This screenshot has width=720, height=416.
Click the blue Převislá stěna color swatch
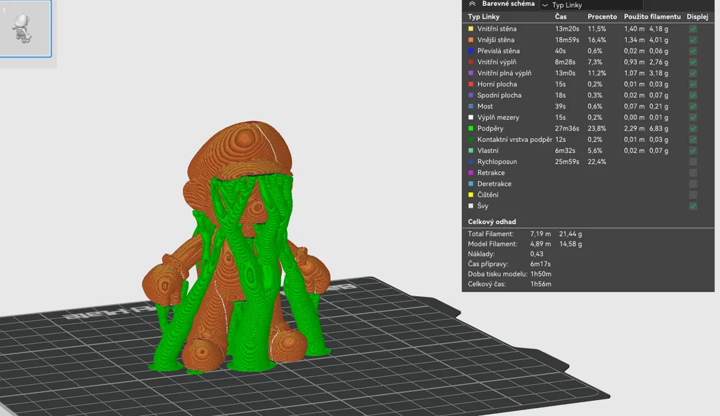pyautogui.click(x=470, y=51)
